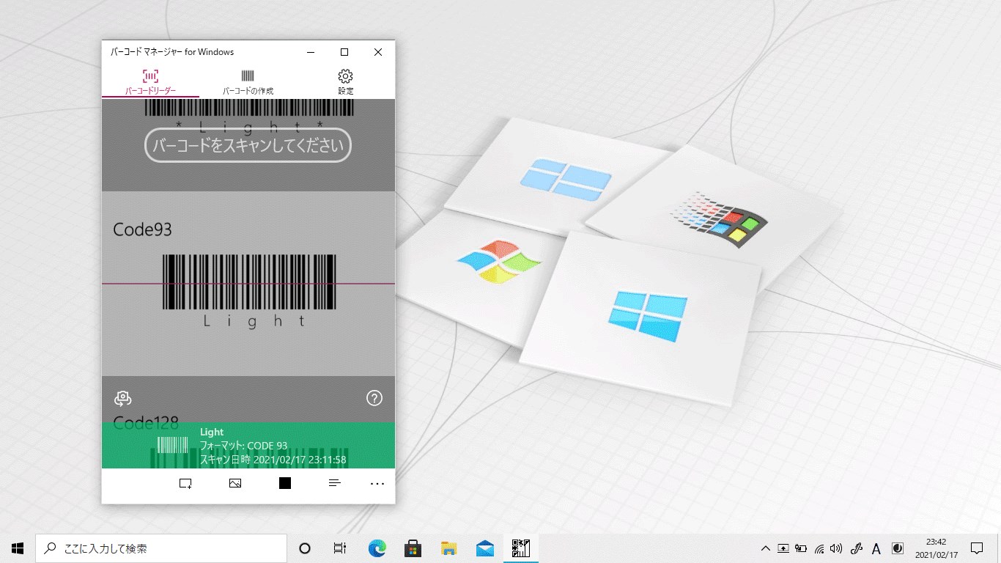
Task: Click the フォーマット: CODE 93 text
Action: tap(243, 446)
